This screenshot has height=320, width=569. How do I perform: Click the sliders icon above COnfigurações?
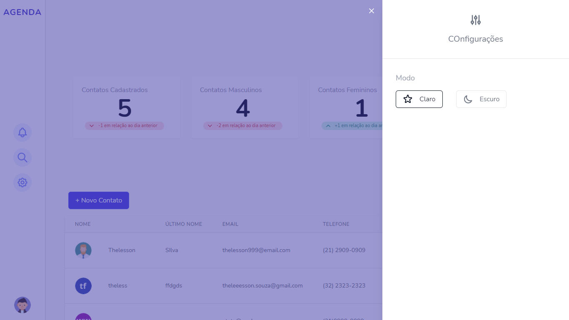coord(476,20)
